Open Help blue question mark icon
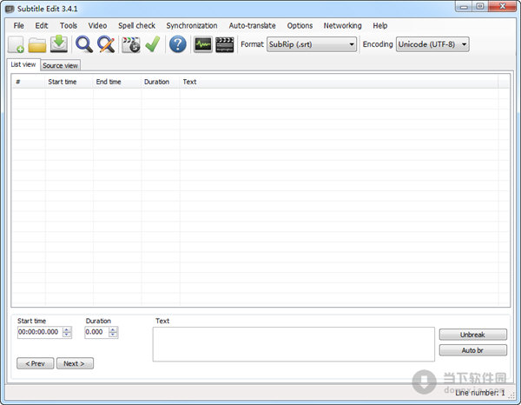The width and height of the screenshot is (521, 405). click(x=178, y=44)
